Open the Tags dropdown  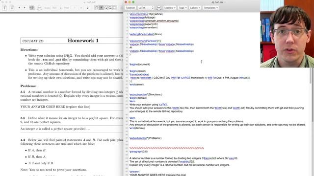point(183,8)
